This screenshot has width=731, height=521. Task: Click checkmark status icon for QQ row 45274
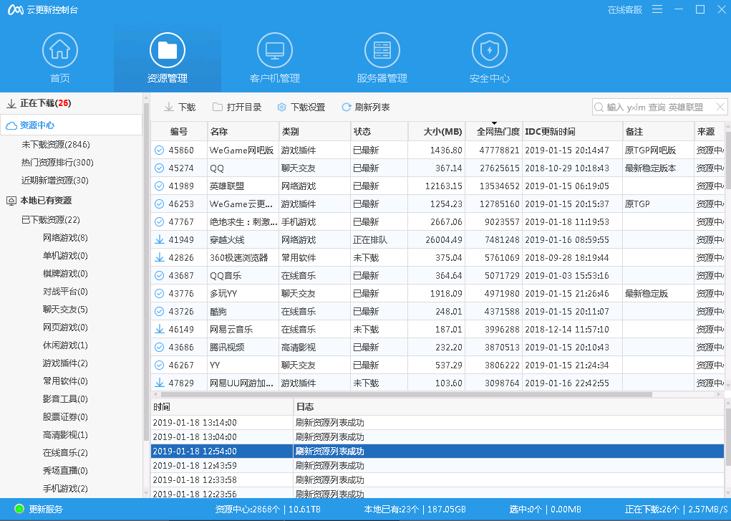click(x=160, y=168)
